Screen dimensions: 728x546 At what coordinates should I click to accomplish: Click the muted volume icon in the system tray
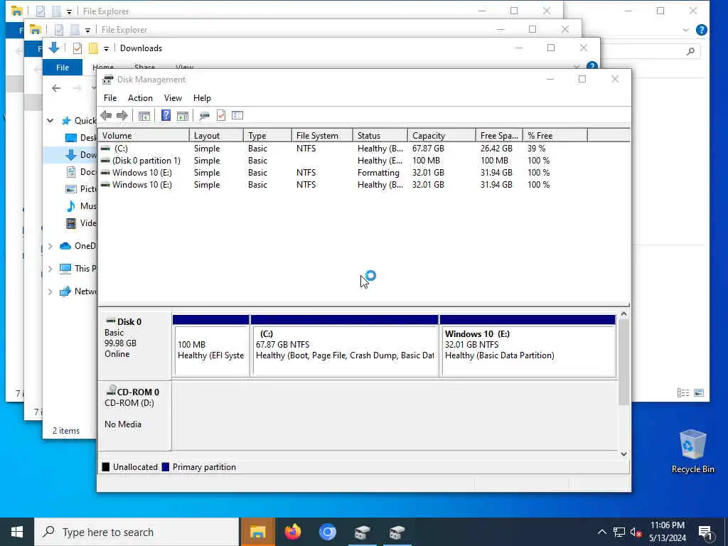click(x=636, y=532)
